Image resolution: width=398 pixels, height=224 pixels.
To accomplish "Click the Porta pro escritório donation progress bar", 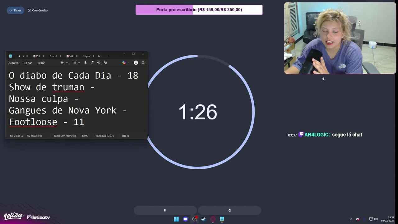I will point(199,10).
